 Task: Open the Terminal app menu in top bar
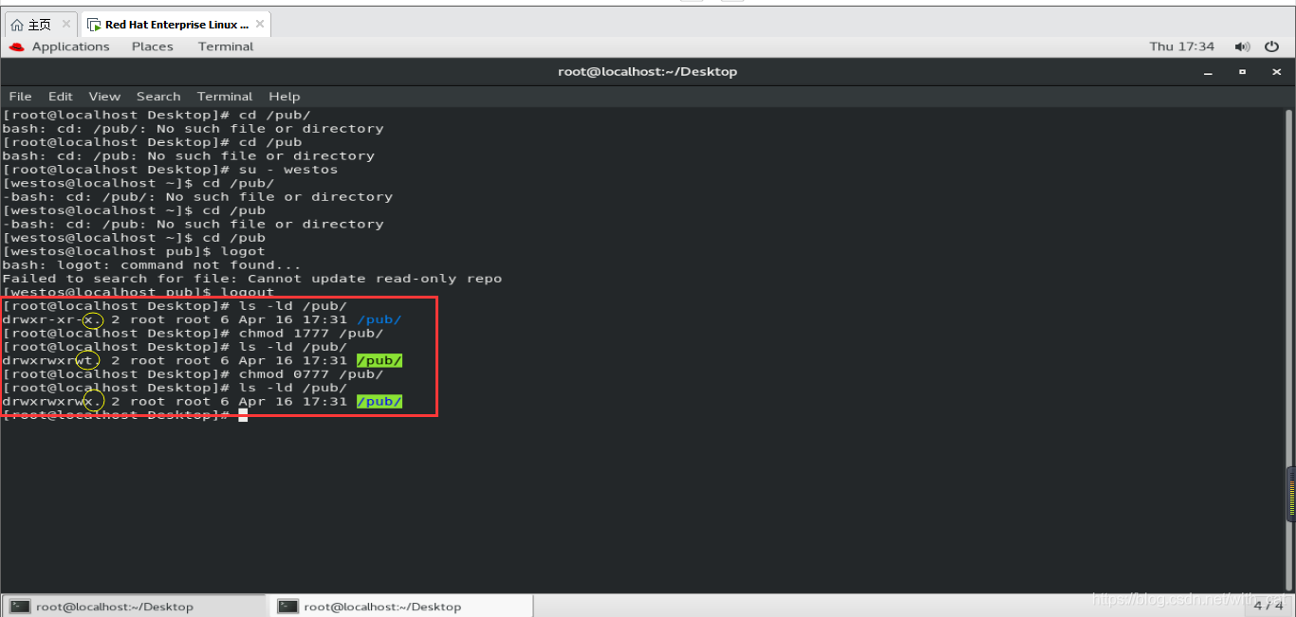click(x=226, y=46)
